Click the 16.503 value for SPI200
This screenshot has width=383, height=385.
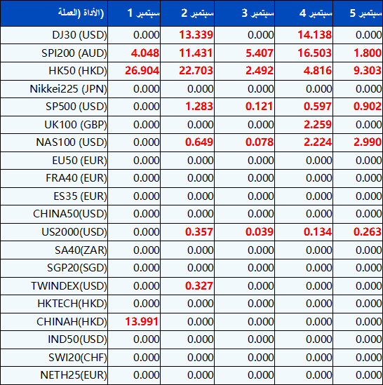pos(315,53)
